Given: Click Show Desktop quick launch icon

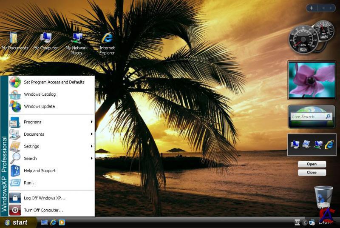Looking at the screenshot, I should [x=44, y=222].
